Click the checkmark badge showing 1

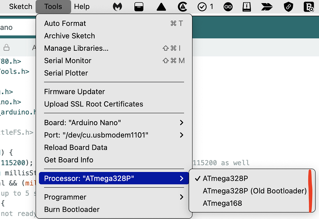pos(203,6)
